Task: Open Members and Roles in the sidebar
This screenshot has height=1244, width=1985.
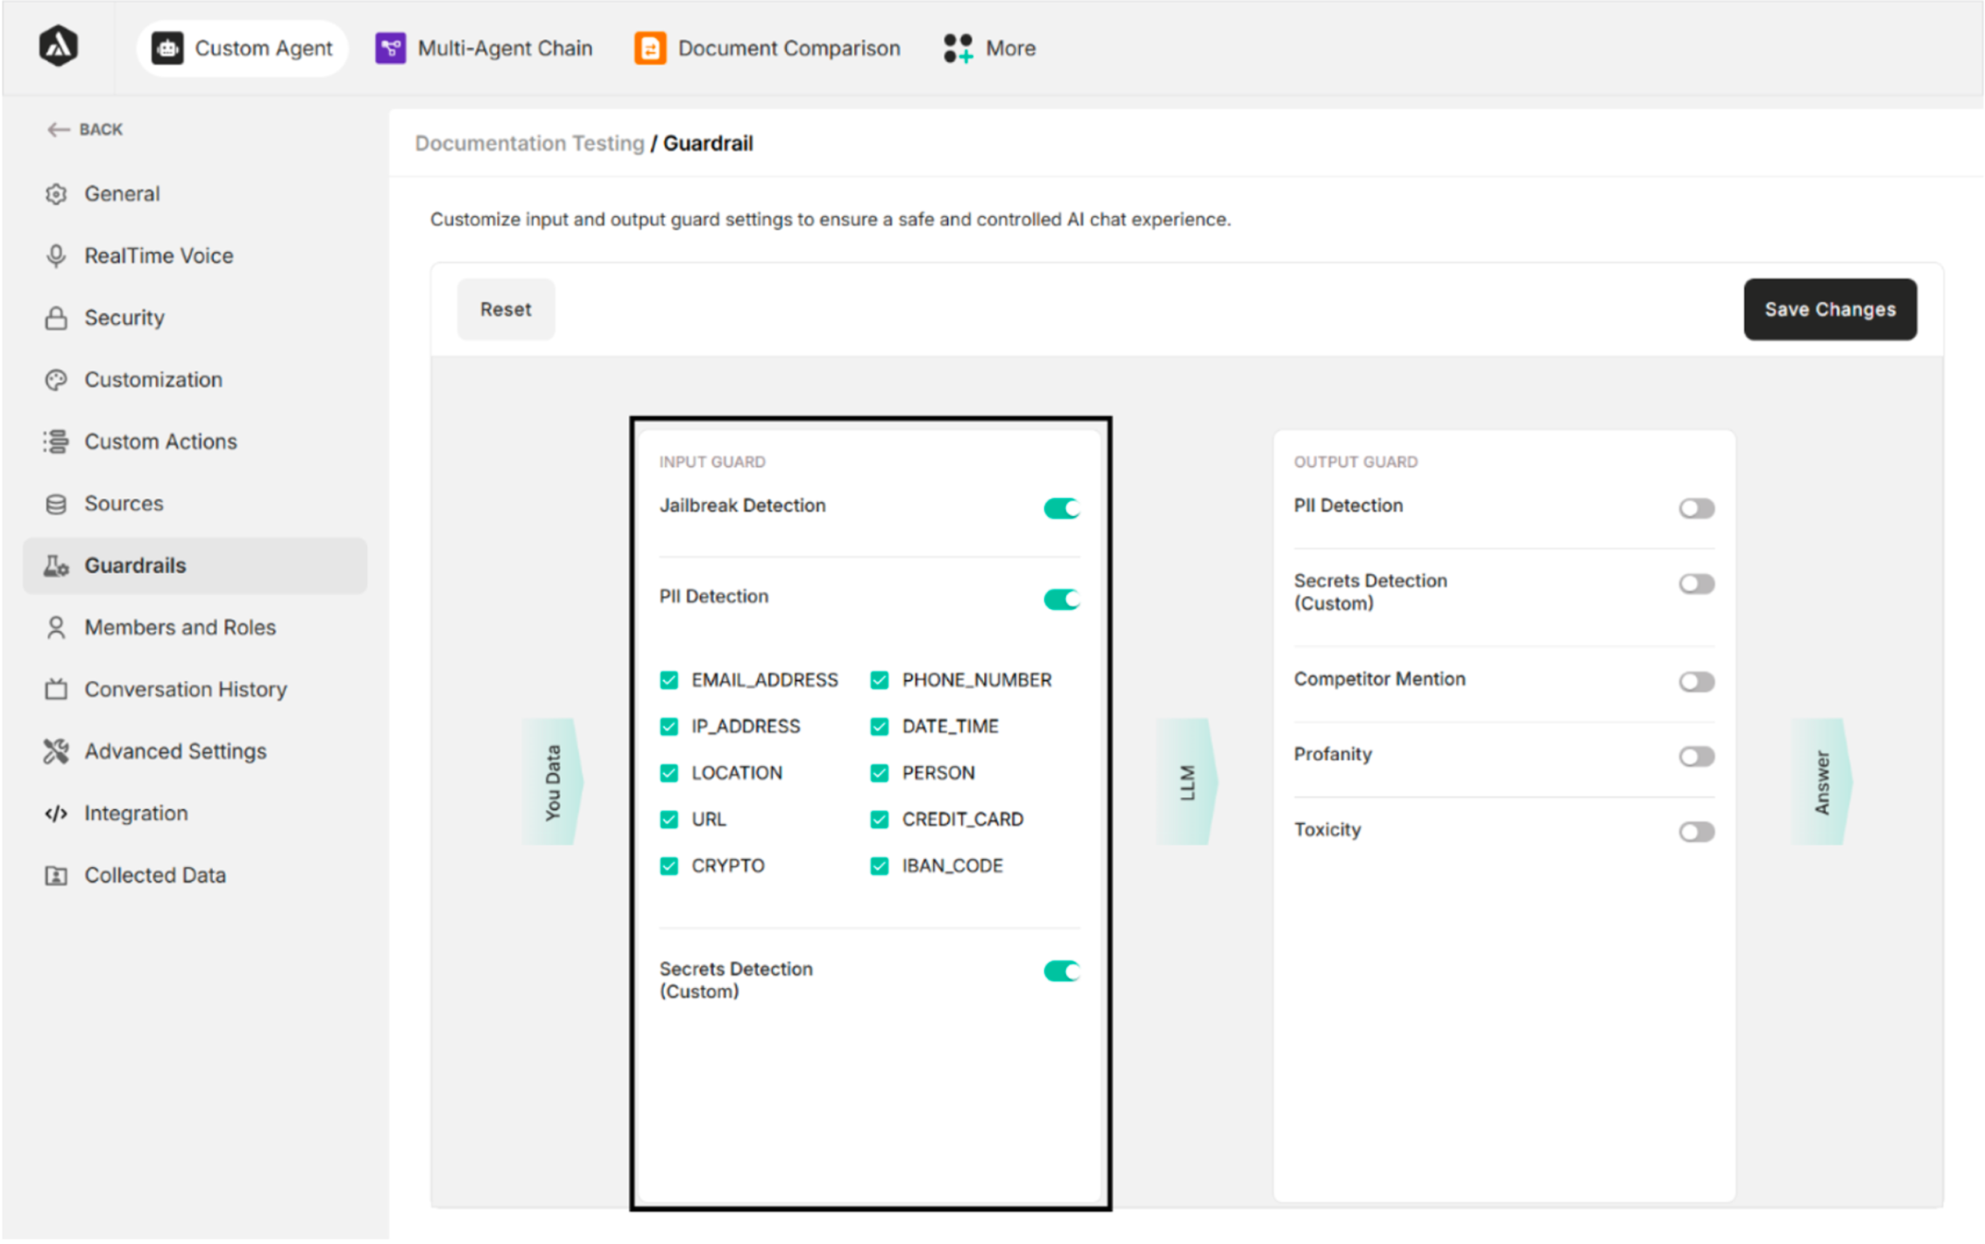Action: (179, 628)
